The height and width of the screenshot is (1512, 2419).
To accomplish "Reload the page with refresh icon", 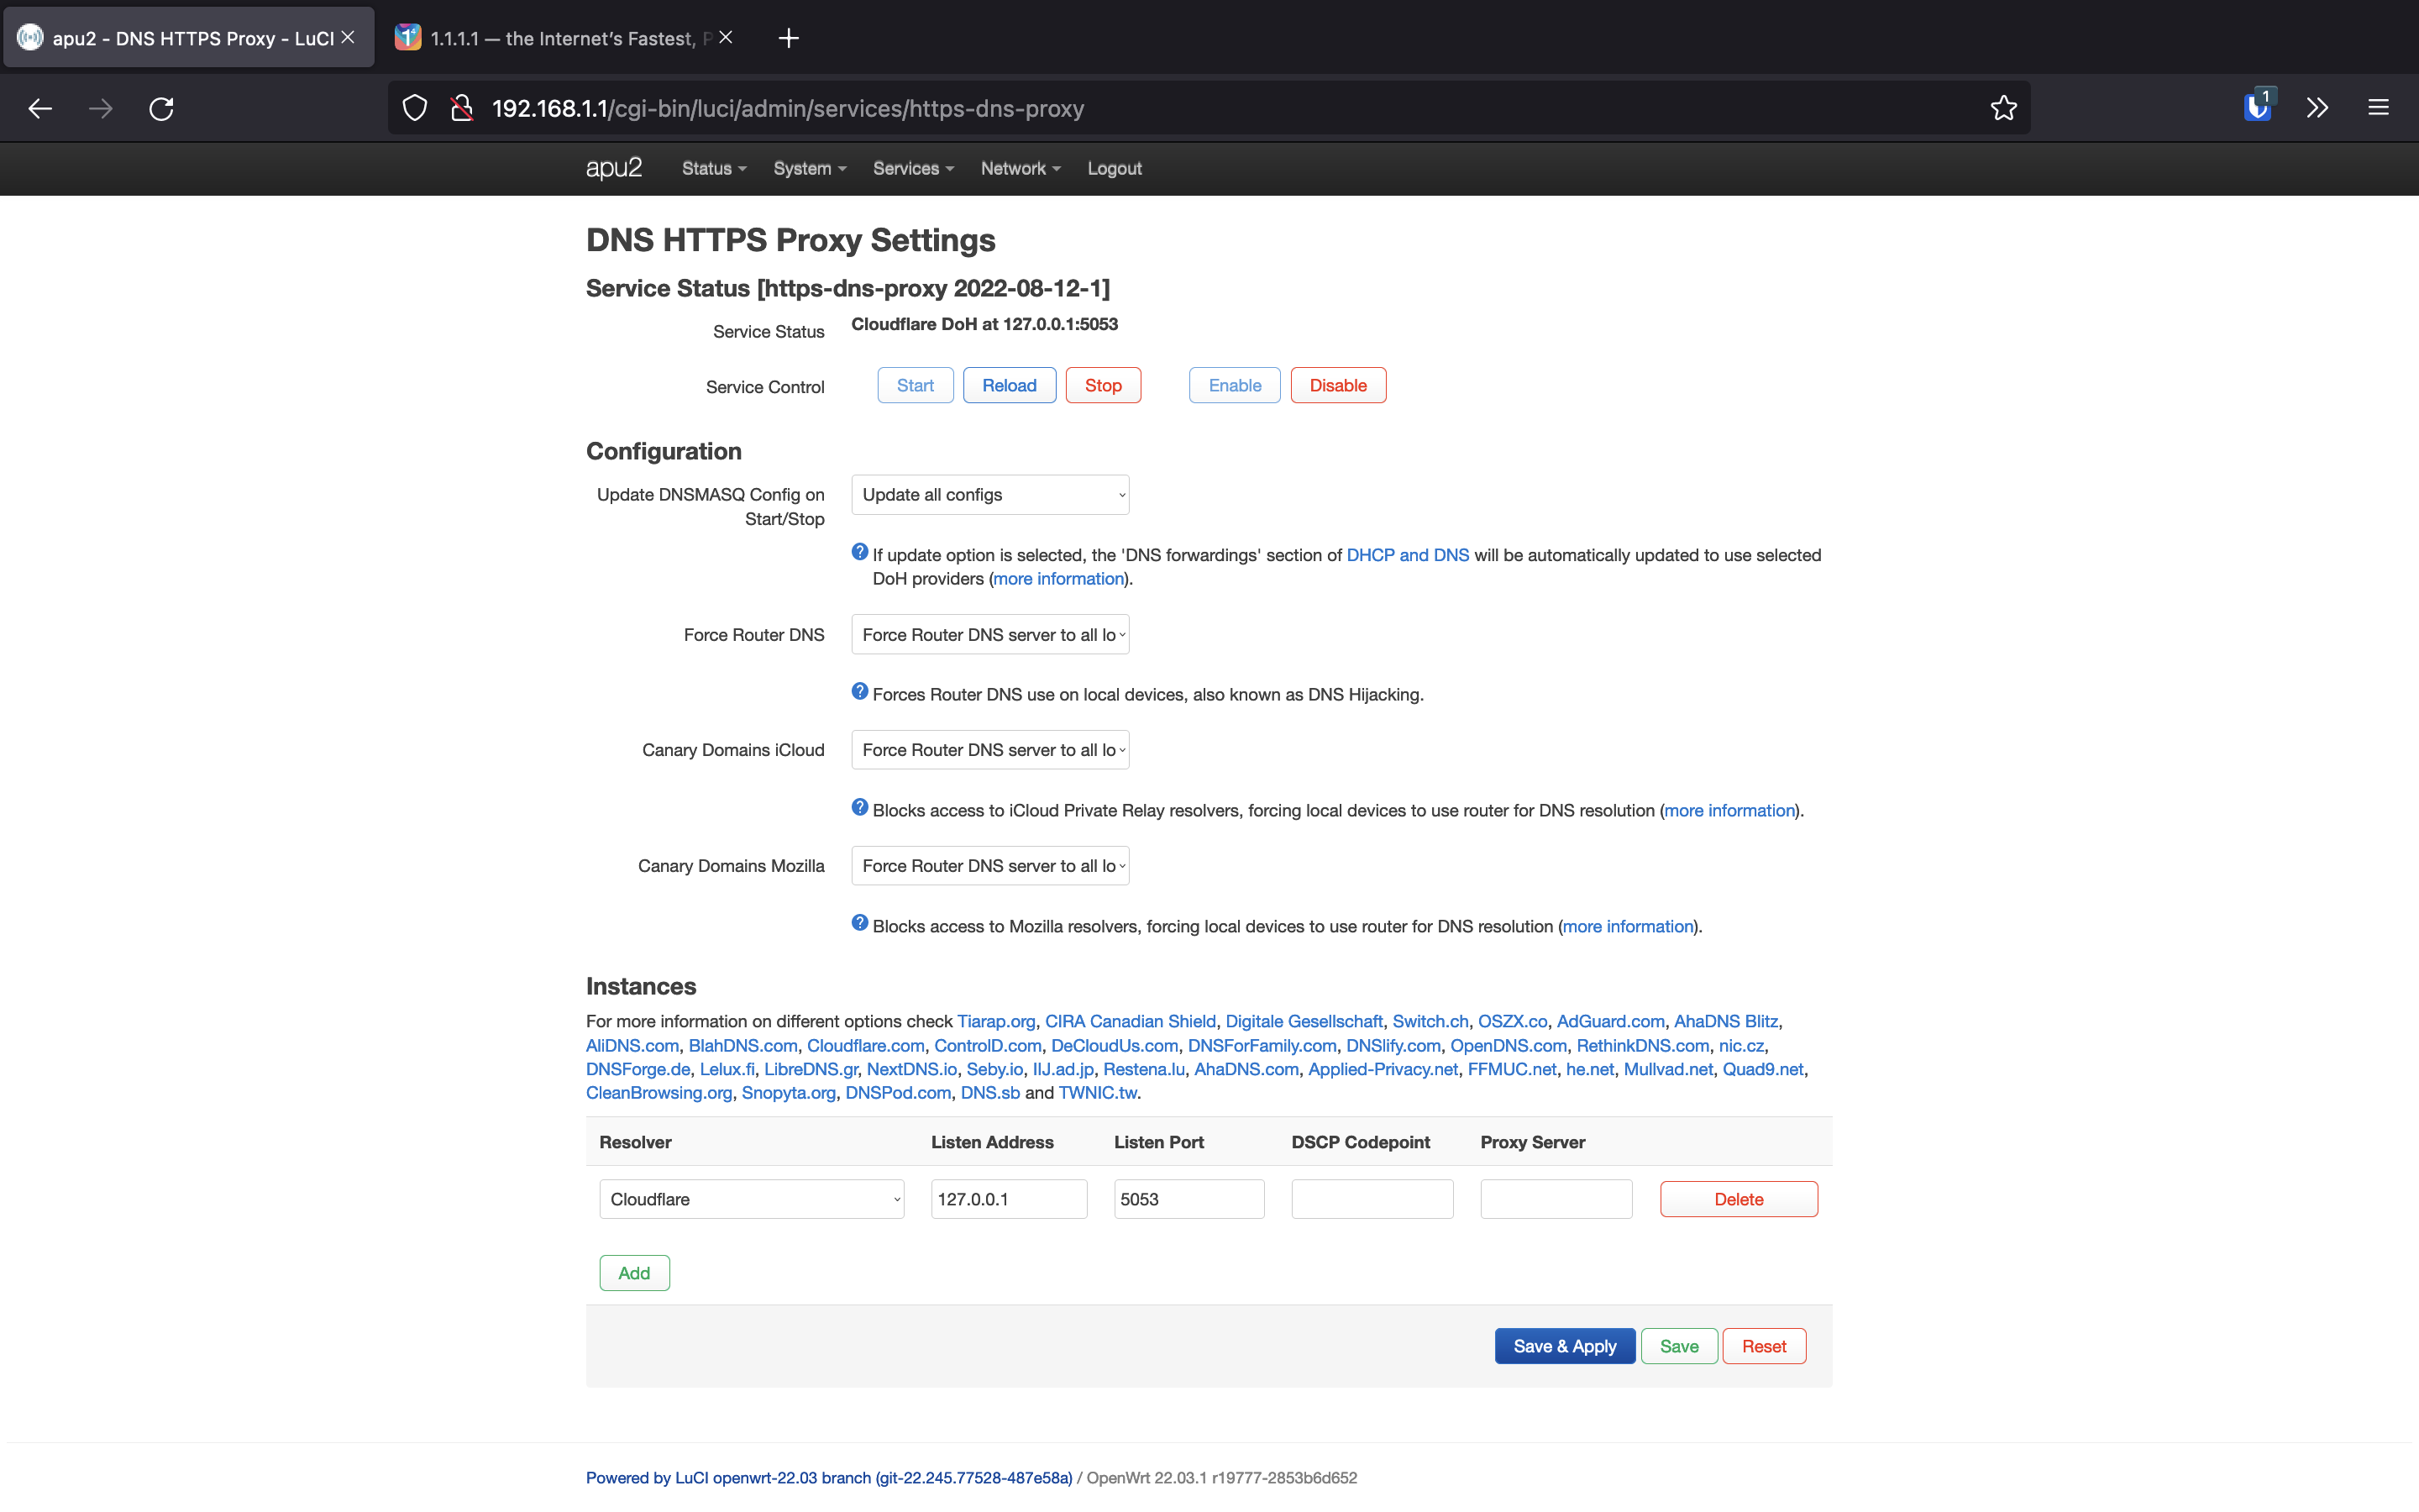I will point(161,108).
